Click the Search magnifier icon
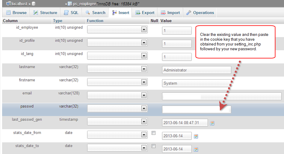 (x=88, y=13)
